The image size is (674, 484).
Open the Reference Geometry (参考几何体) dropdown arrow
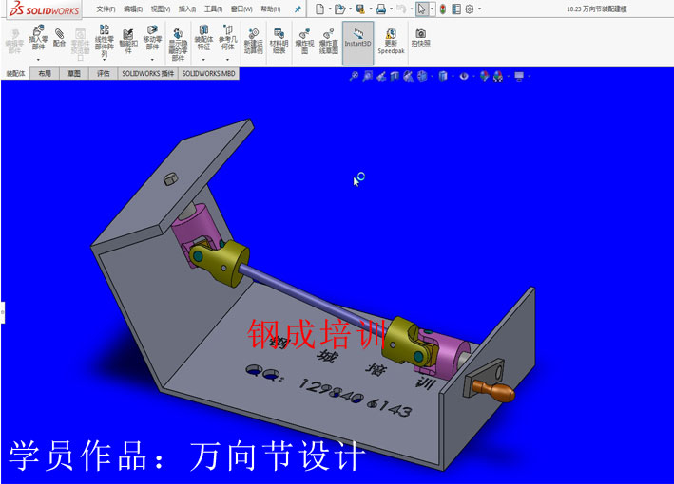click(x=227, y=60)
